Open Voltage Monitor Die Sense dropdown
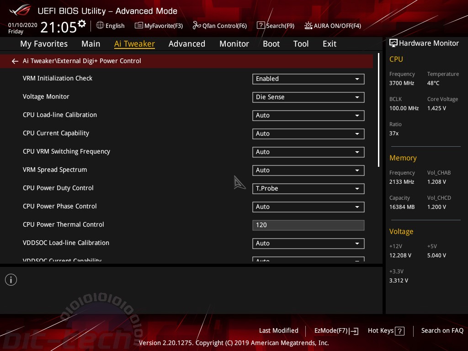The width and height of the screenshot is (468, 351). coord(308,97)
